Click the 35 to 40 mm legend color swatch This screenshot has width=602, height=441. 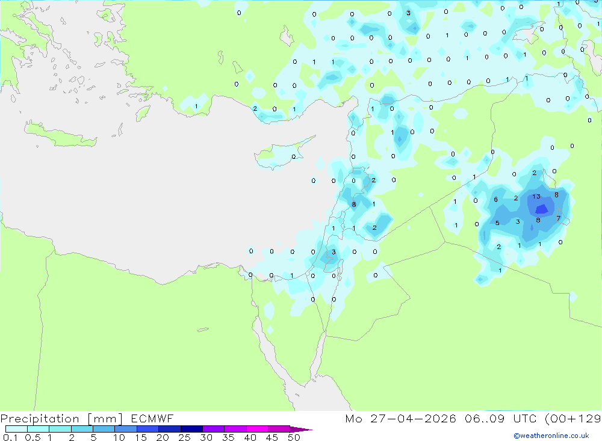(235, 429)
